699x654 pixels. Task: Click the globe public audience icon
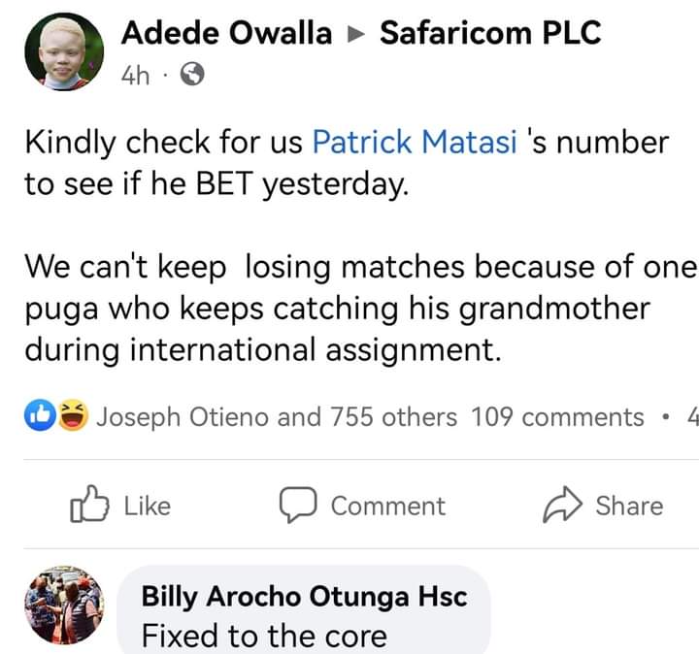pos(192,75)
